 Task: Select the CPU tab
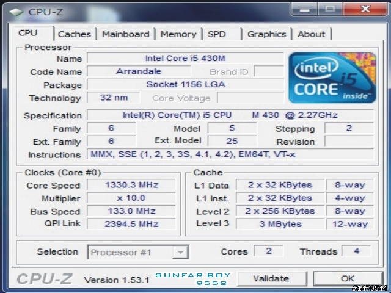coord(31,33)
